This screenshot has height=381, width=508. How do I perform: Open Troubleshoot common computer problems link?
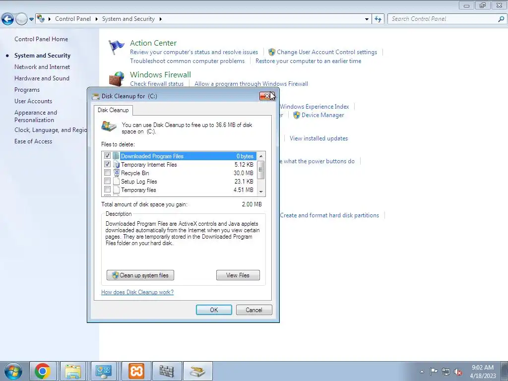click(x=187, y=61)
